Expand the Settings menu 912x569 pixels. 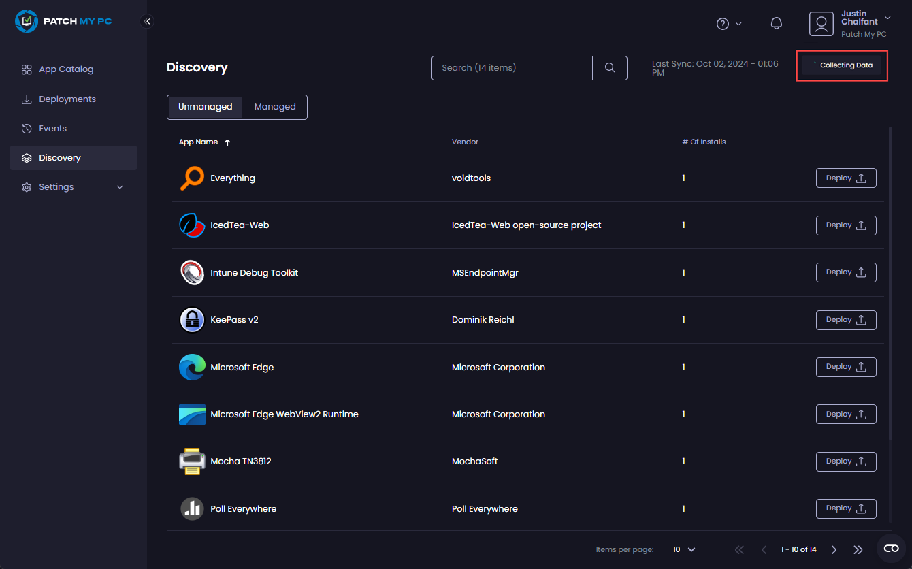coord(55,186)
